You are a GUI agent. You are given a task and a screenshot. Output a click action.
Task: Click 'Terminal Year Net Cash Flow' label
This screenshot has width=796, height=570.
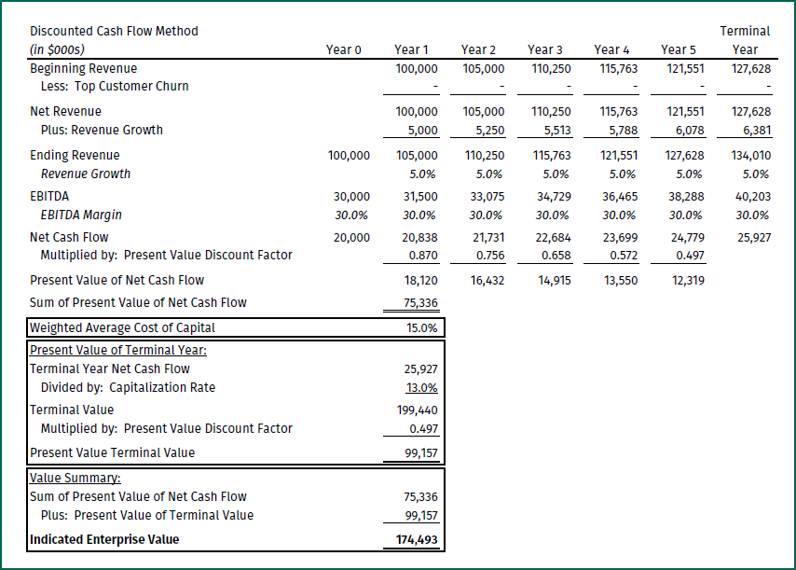coord(110,368)
